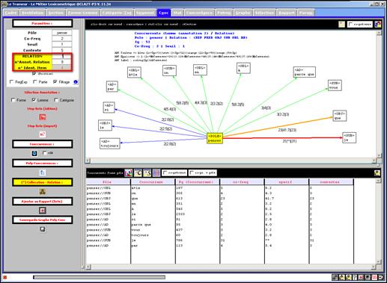Screen dimensions: 387x283
Task: Click the Pôle input field
Action: point(62,33)
